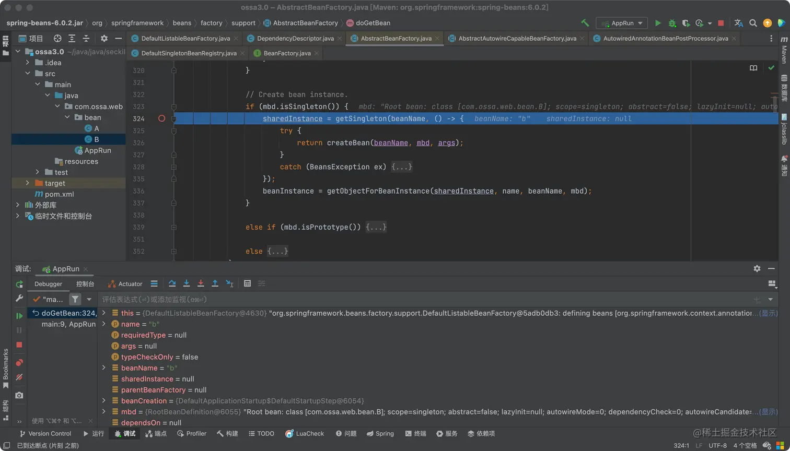Collapse all in project panel toolbar
The height and width of the screenshot is (451, 790).
pyautogui.click(x=86, y=38)
